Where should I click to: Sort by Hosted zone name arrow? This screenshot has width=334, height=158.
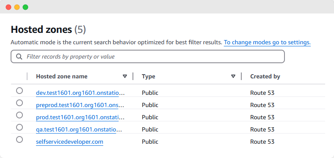pos(125,76)
